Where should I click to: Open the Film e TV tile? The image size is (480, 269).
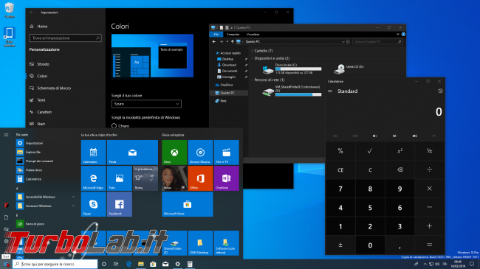(227, 153)
